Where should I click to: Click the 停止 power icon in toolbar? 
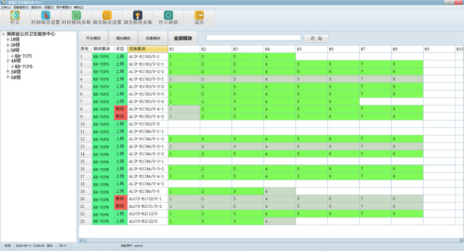point(15,15)
